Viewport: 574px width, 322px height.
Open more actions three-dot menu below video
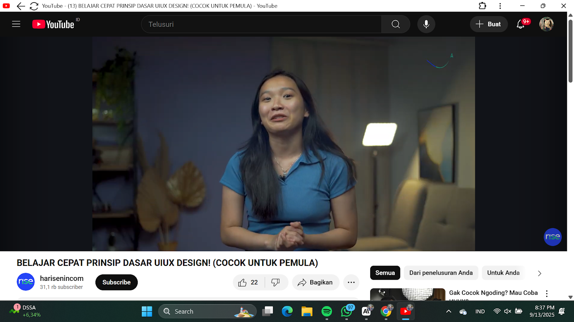pos(351,282)
